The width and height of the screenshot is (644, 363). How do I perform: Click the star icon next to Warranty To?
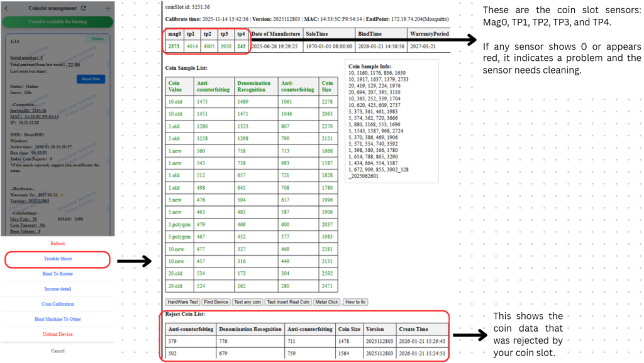coord(61,195)
